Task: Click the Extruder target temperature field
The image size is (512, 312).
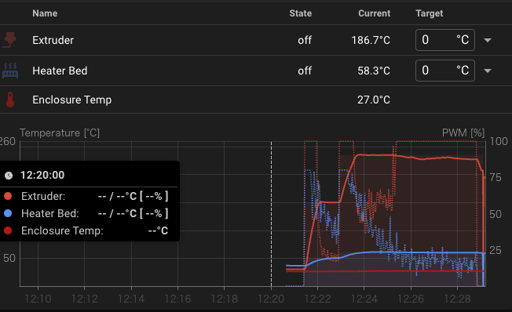Action: click(445, 40)
